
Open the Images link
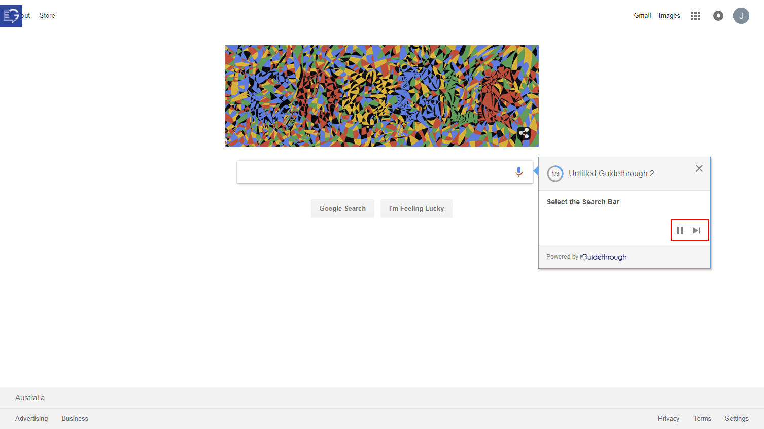(670, 16)
